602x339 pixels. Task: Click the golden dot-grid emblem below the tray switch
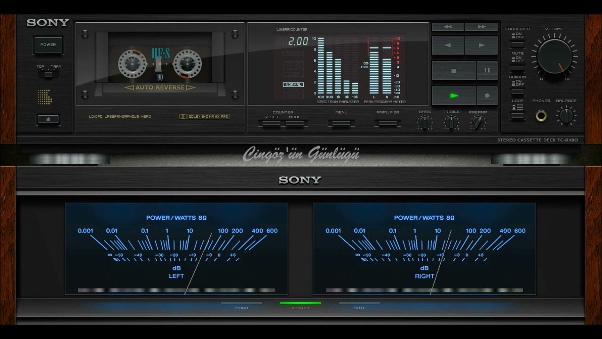tap(45, 97)
